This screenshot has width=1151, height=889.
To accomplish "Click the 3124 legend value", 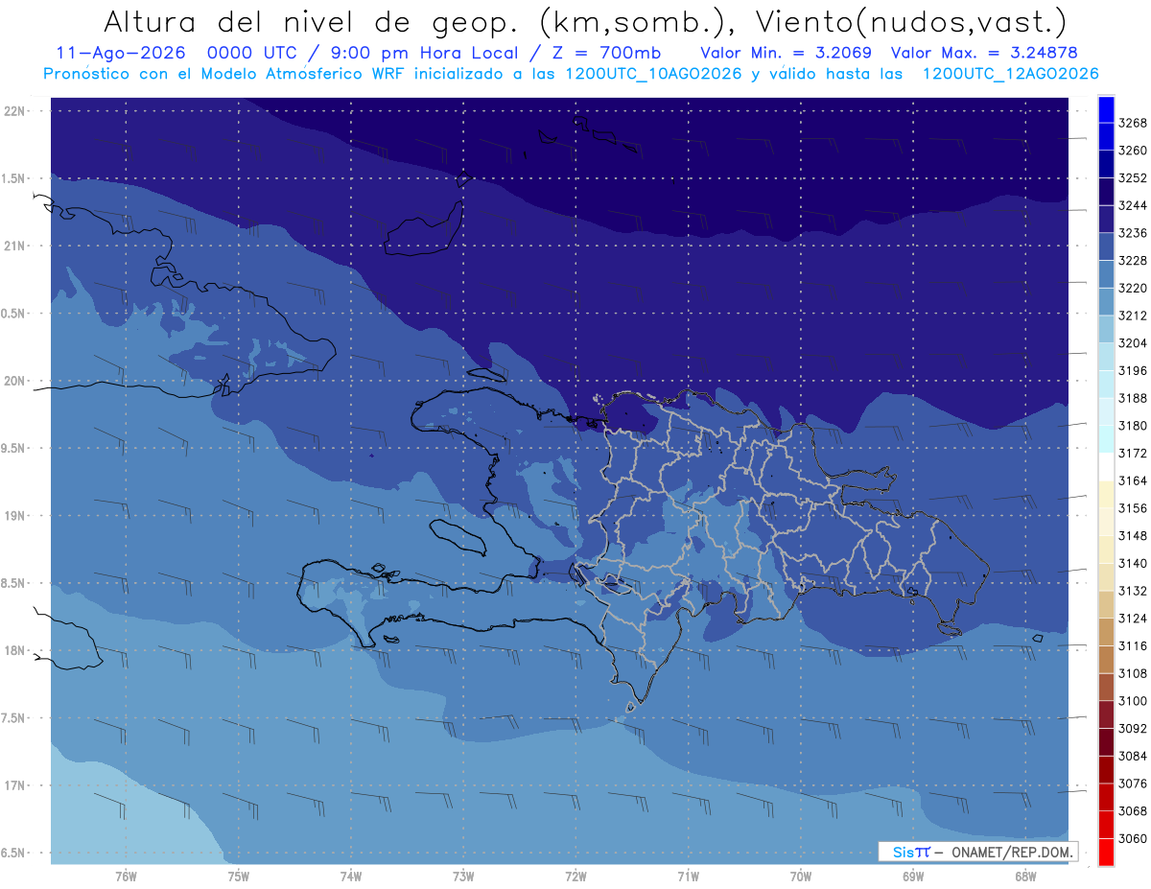I will pos(1133,618).
